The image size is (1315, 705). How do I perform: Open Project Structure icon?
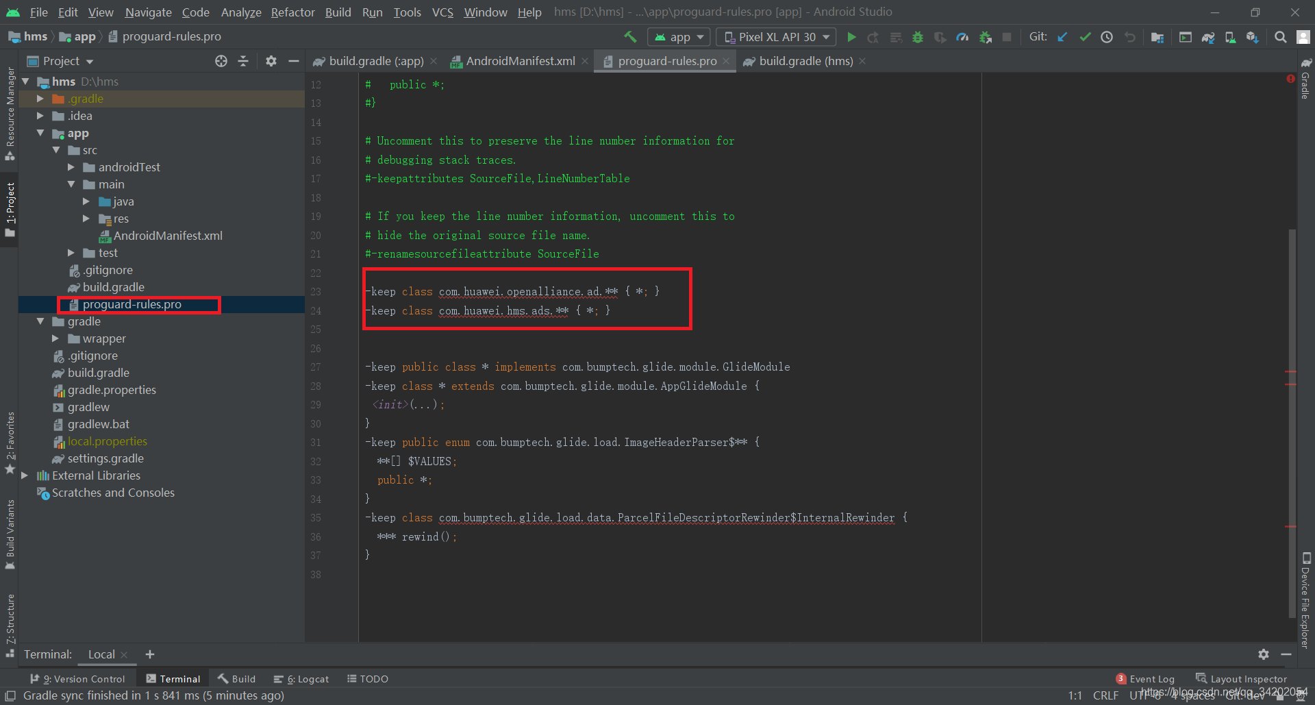[x=1157, y=37]
